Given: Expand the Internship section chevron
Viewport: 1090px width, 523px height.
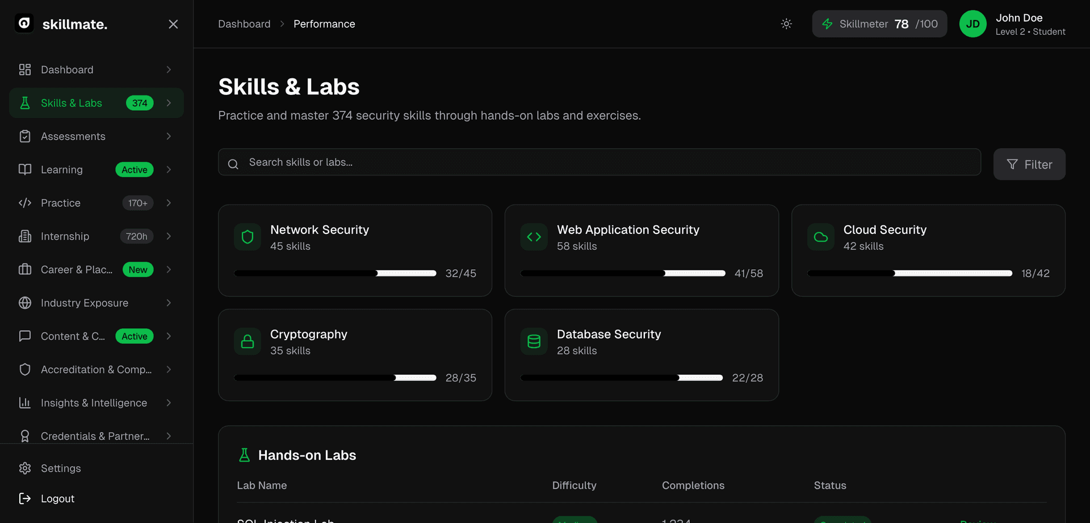Looking at the screenshot, I should point(169,236).
